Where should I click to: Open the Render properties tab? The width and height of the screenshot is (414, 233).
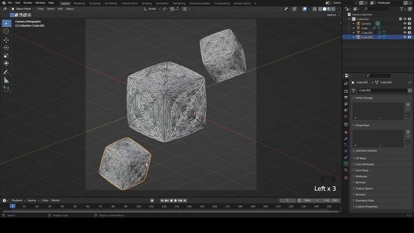[346, 91]
